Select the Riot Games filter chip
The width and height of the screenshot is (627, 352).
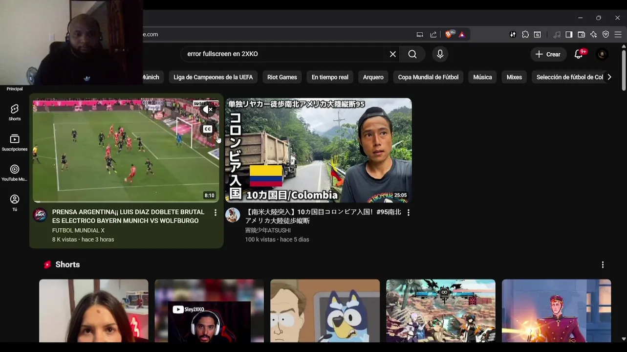[x=282, y=77]
